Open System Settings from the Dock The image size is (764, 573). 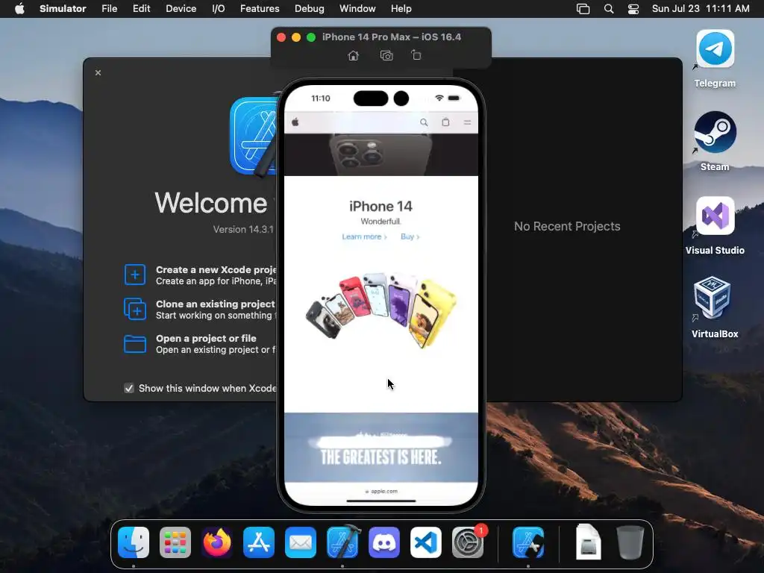[468, 542]
